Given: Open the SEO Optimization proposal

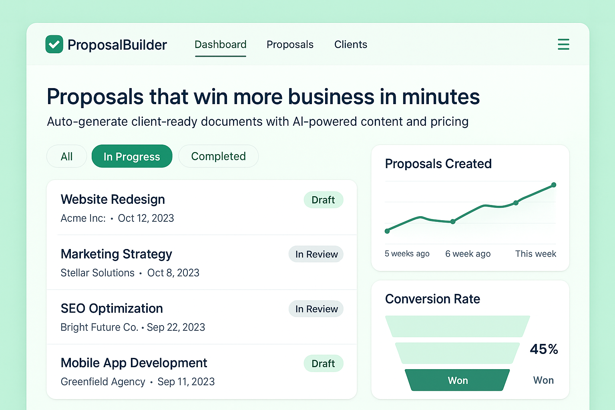Looking at the screenshot, I should coord(112,308).
